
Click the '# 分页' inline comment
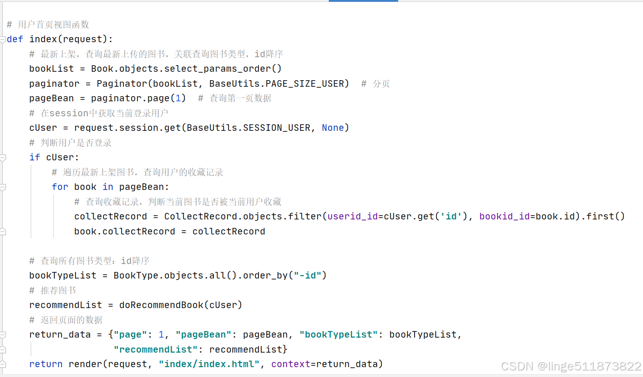coord(376,83)
